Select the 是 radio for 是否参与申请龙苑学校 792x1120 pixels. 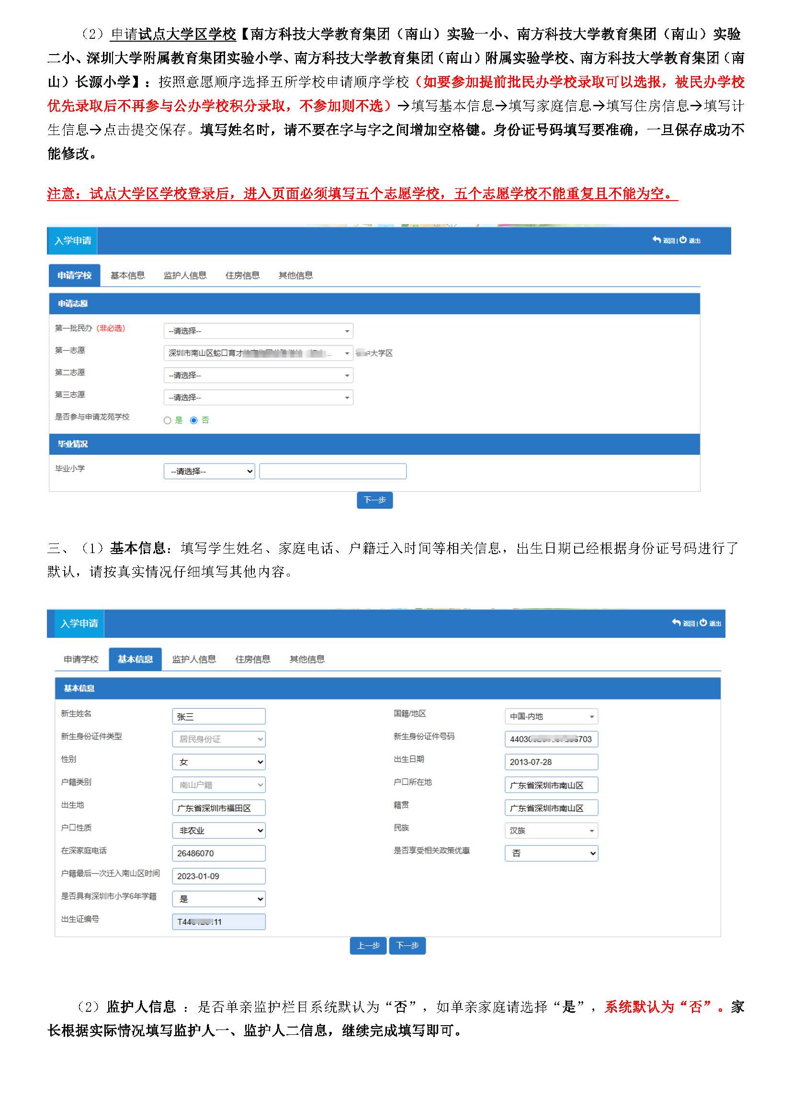click(x=167, y=420)
